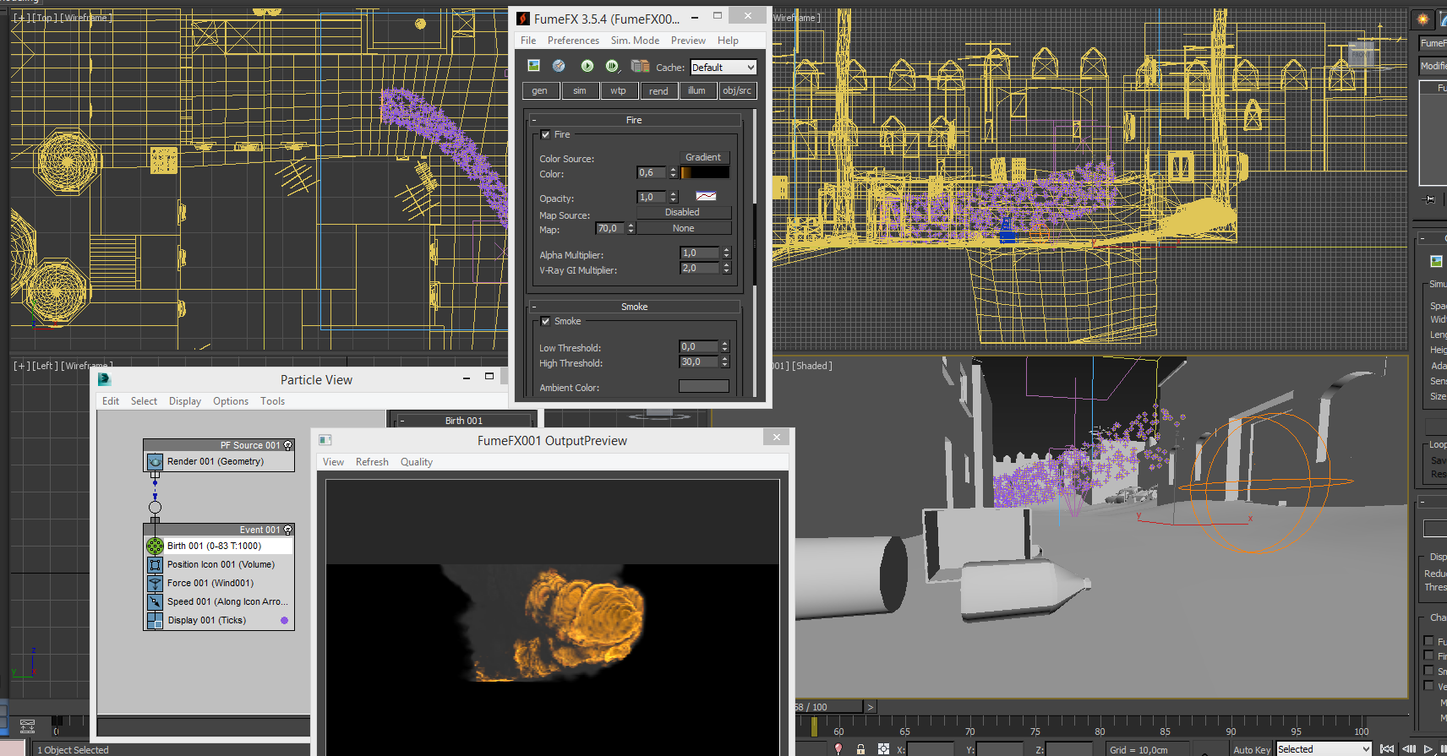
Task: Switch to the wtp tab
Action: click(x=619, y=91)
